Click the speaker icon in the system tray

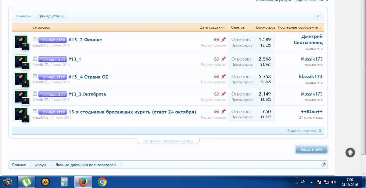point(334,183)
